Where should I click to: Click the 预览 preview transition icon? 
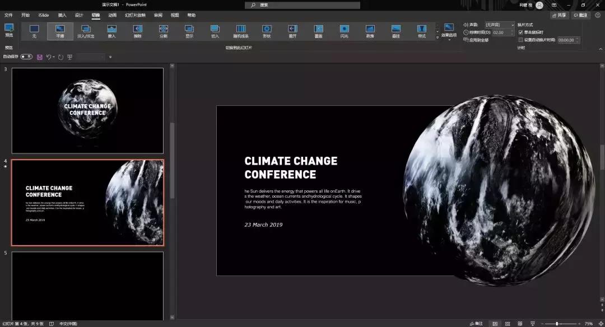(x=9, y=30)
